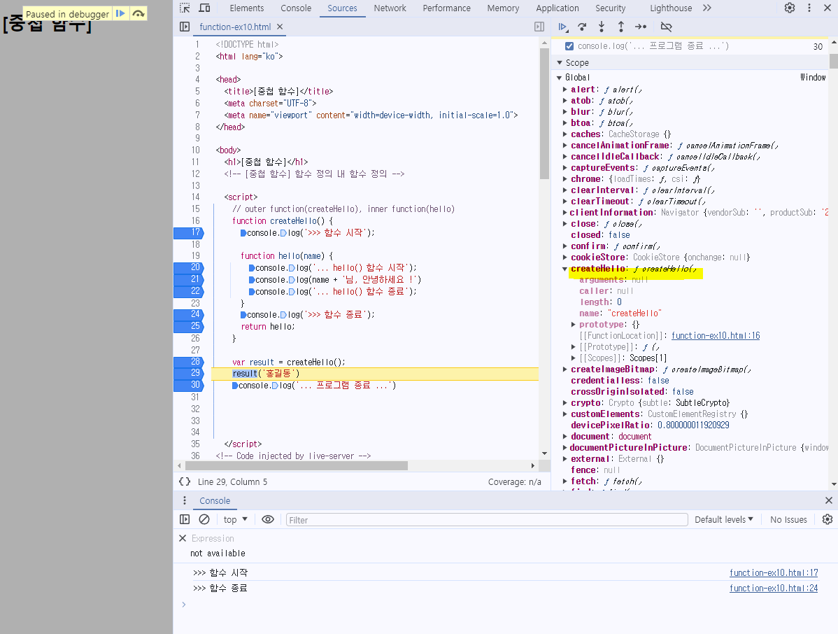Resume script execution in paused overlay
Viewport: 838px width, 634px height.
[121, 13]
